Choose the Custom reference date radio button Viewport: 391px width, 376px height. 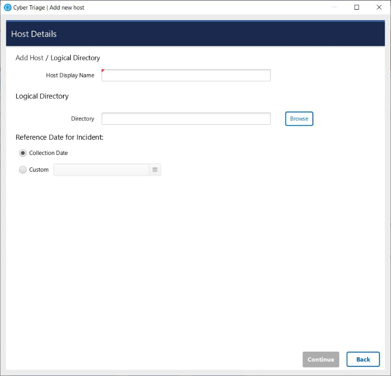click(x=23, y=170)
